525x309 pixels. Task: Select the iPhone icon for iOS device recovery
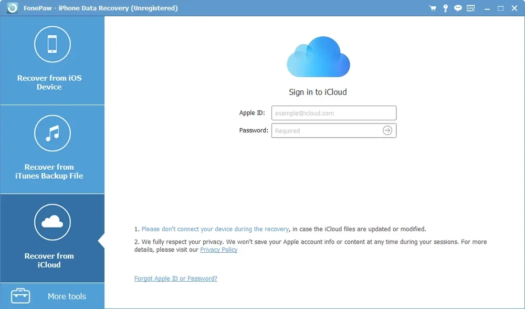[52, 44]
